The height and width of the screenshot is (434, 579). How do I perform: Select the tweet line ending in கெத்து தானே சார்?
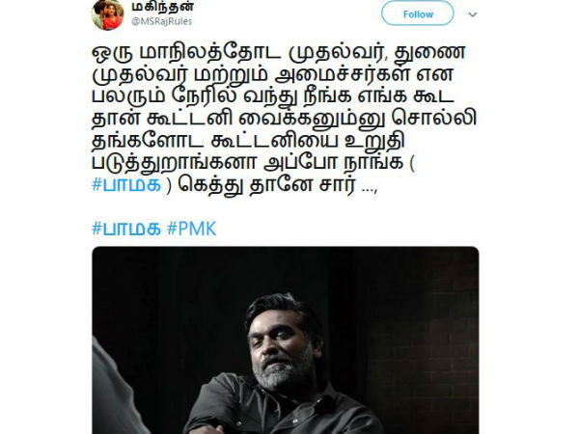(x=234, y=185)
